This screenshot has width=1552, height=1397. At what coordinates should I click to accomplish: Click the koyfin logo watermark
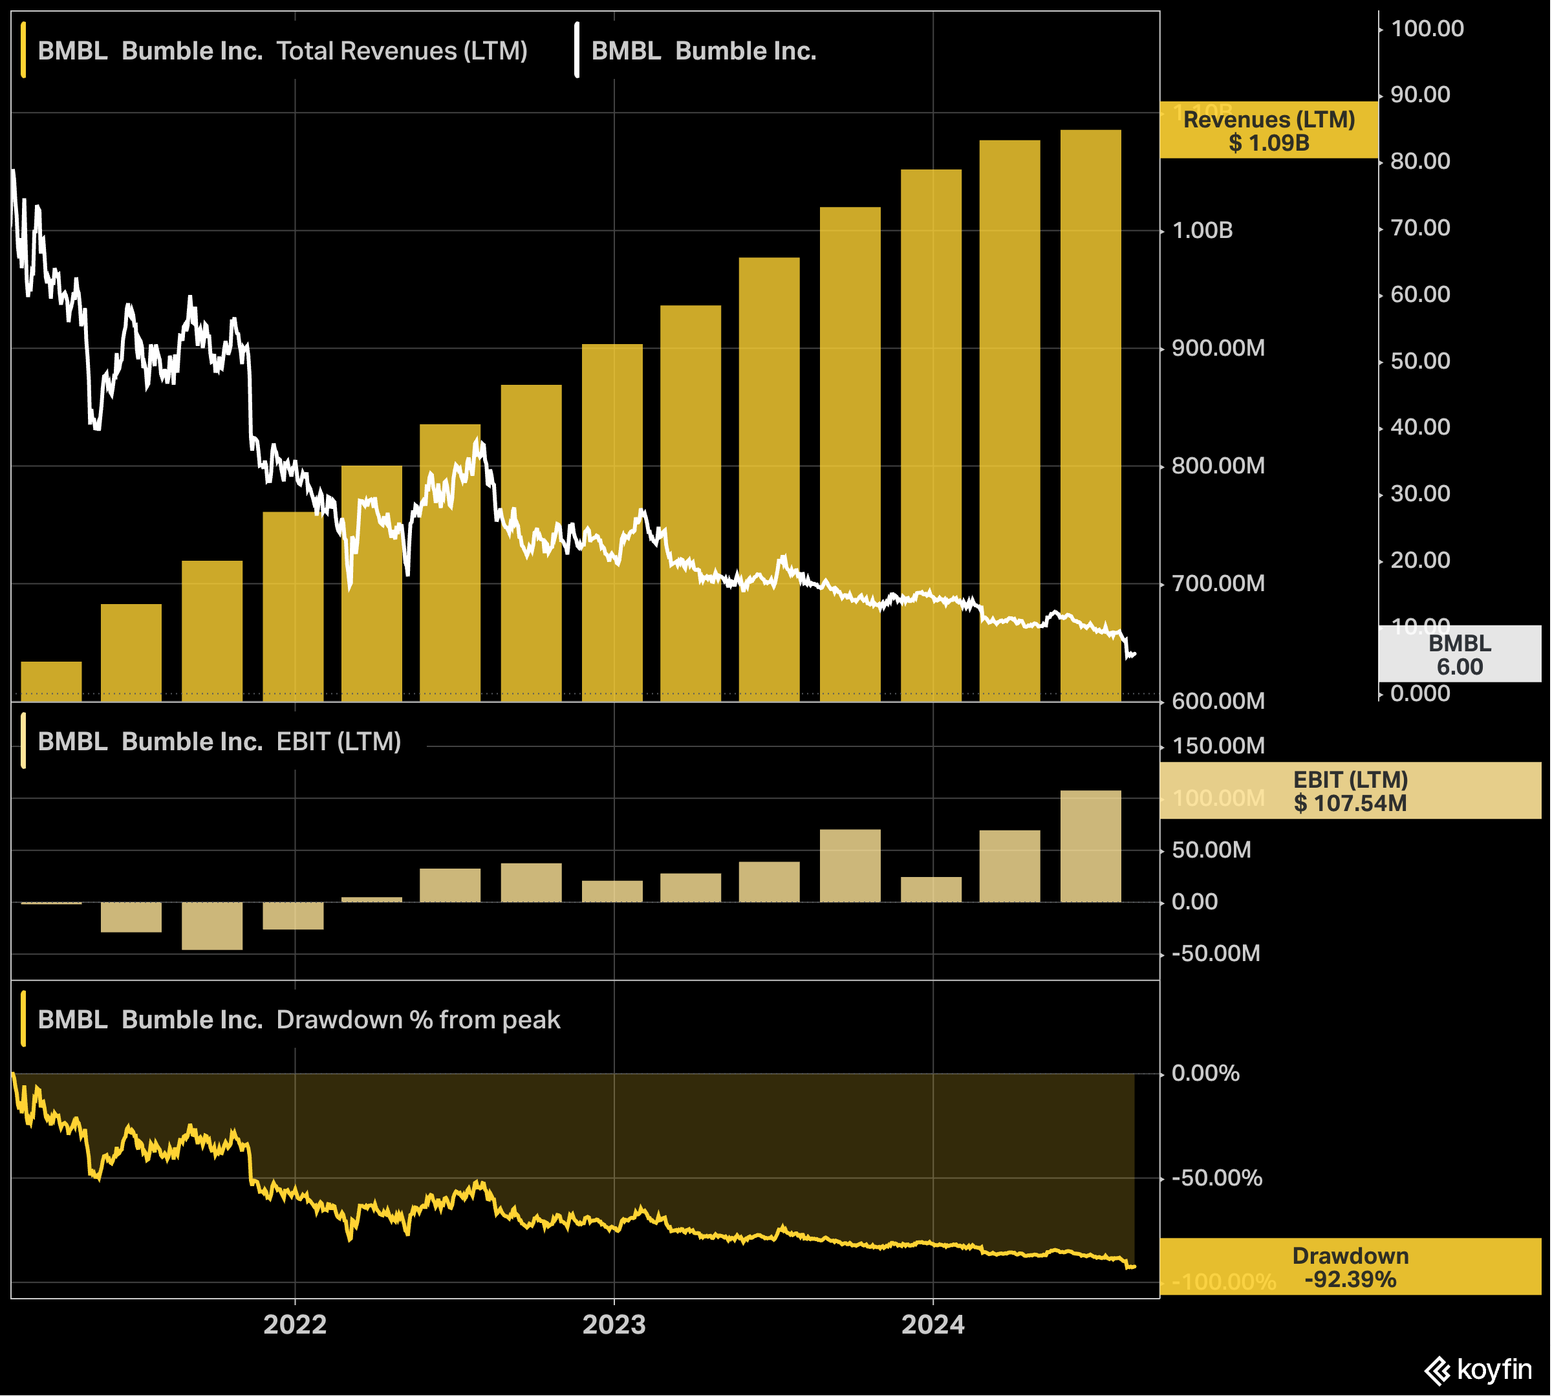pos(1478,1370)
